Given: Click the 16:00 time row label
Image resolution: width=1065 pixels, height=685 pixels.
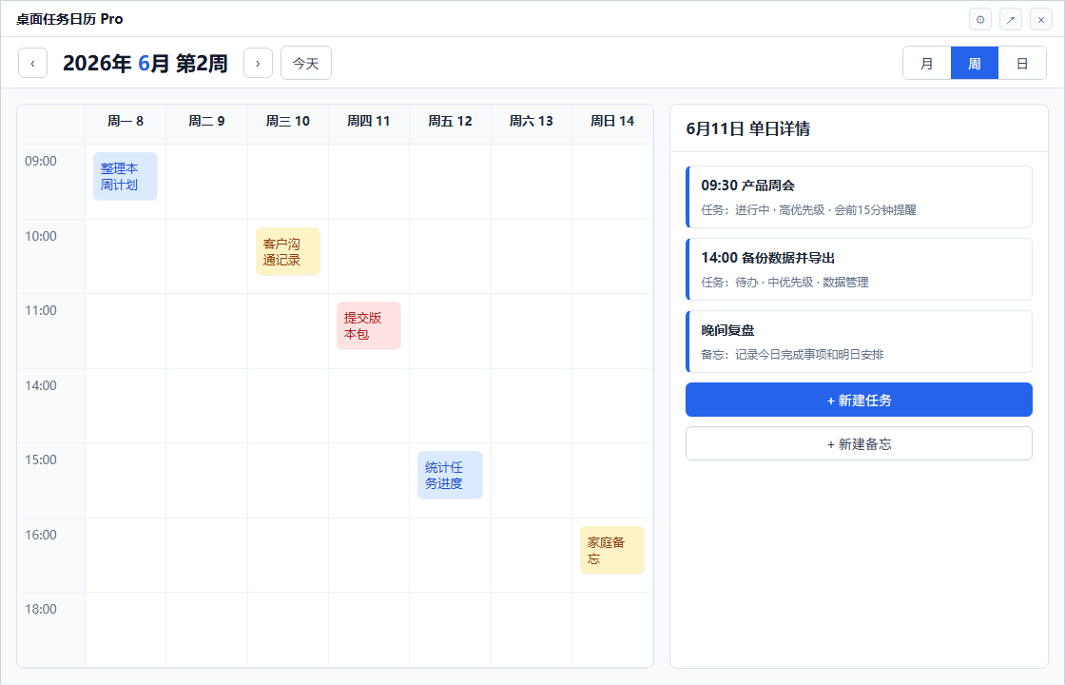Looking at the screenshot, I should pyautogui.click(x=41, y=536).
